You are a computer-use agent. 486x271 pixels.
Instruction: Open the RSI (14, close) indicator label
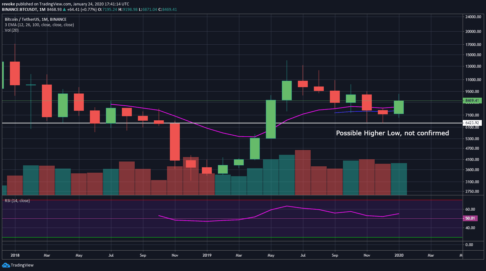click(x=17, y=201)
